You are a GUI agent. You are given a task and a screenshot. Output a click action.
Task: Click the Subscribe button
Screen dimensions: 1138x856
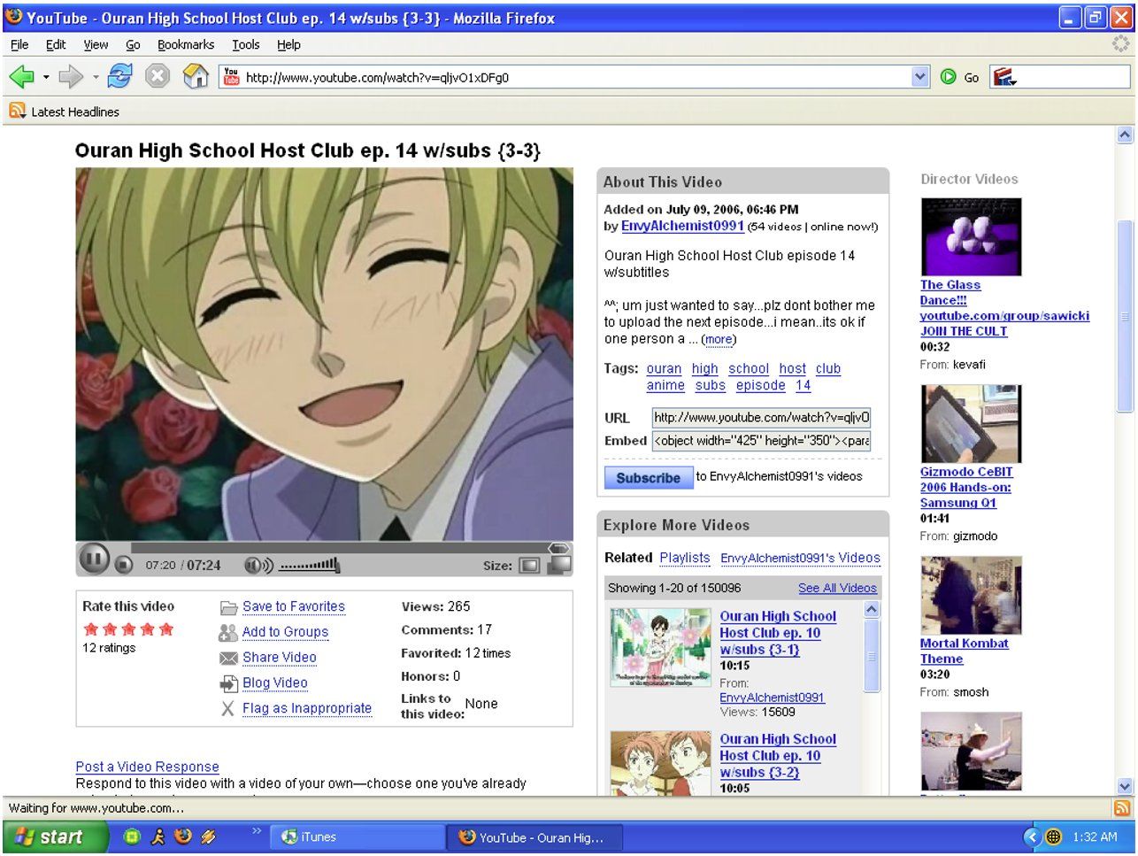tap(648, 477)
